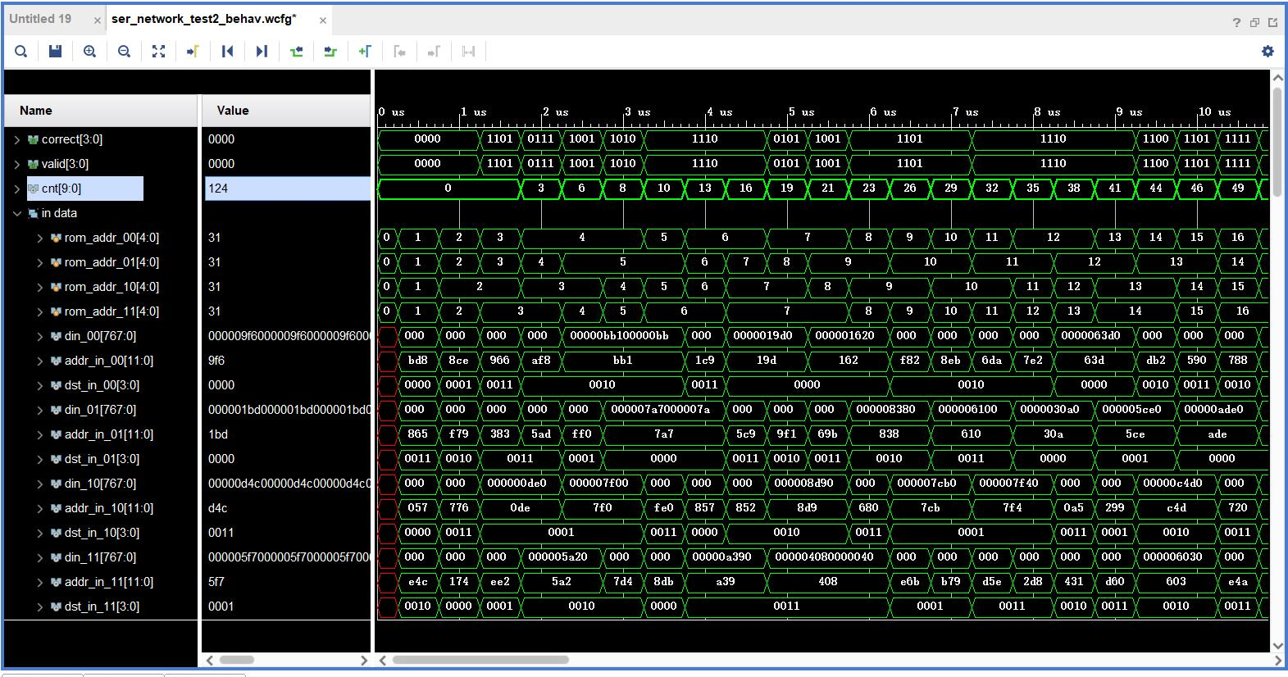The image size is (1288, 677).
Task: Close the ser_network_test2_behav.wcfg tab
Action: coord(323,20)
